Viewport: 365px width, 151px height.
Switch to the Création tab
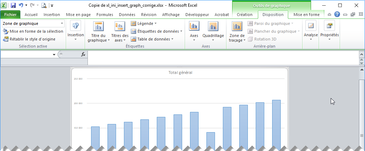(x=245, y=15)
